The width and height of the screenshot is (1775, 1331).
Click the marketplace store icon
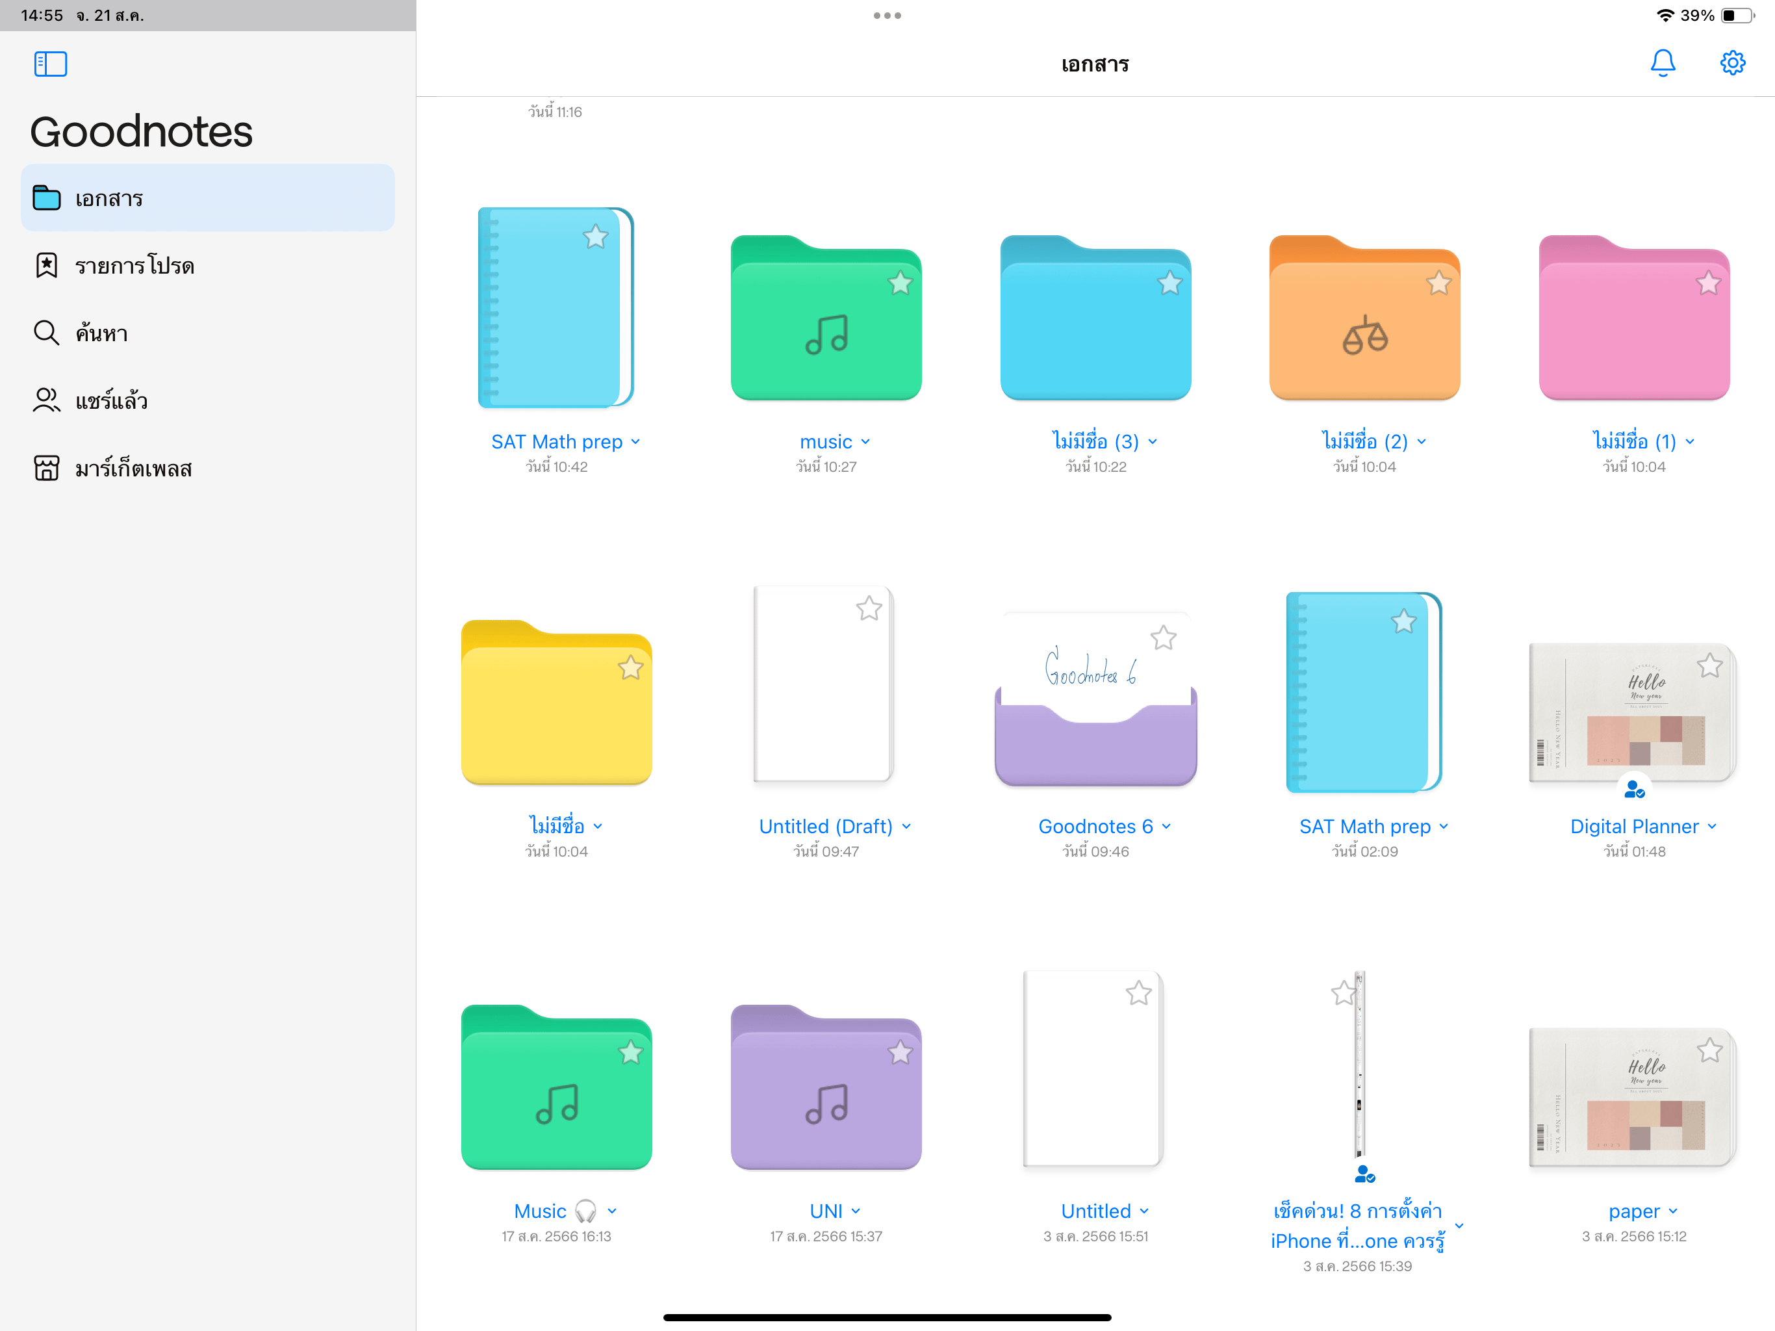[x=45, y=468]
